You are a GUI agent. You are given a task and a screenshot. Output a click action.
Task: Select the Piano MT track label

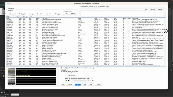(11, 71)
